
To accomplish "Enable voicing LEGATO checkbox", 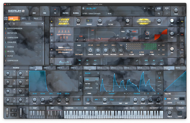I will 166,103.
